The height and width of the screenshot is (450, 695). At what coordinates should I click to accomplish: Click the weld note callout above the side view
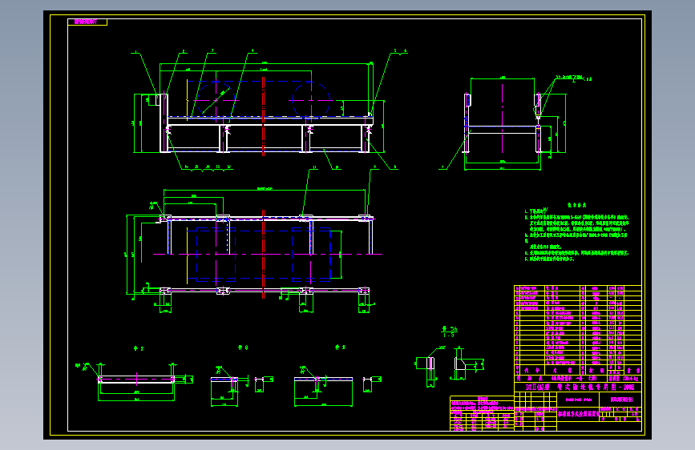point(573,78)
